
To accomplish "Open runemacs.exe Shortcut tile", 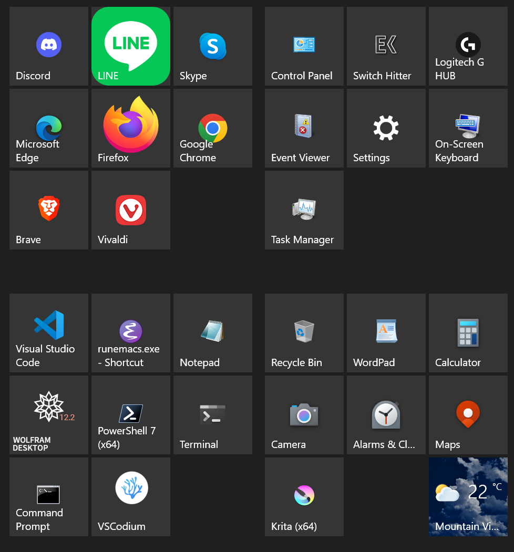I will (x=131, y=333).
